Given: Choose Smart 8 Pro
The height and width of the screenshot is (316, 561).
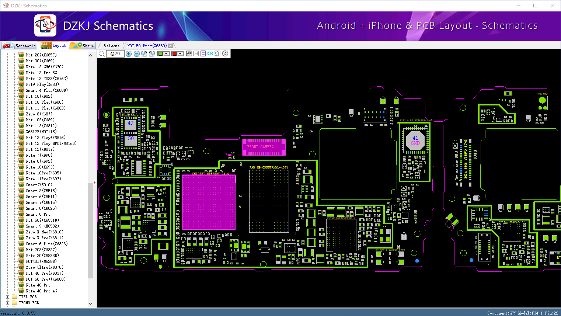Looking at the screenshot, I should point(38,214).
